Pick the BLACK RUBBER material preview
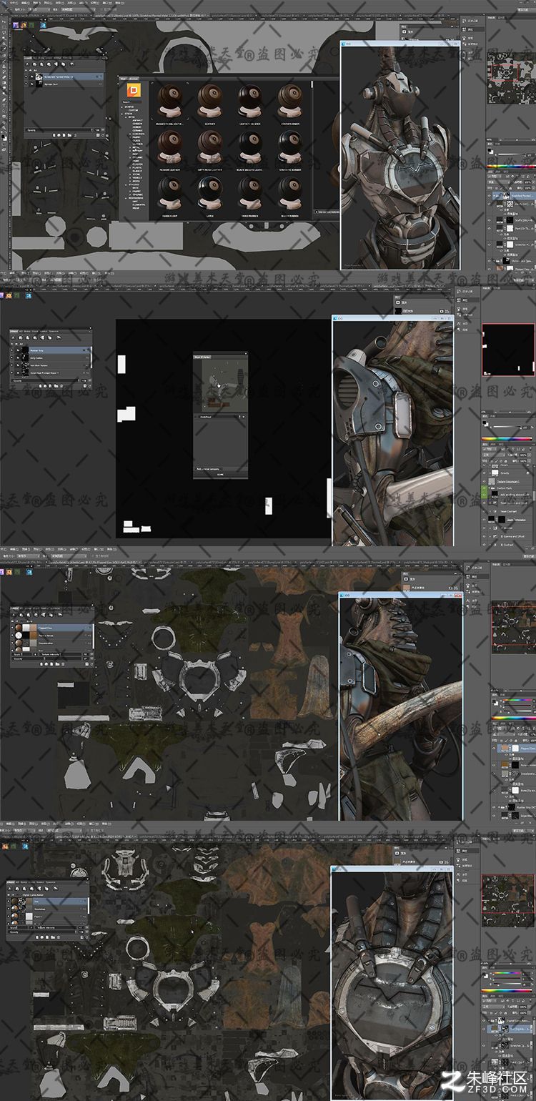536x1101 pixels. tap(289, 192)
